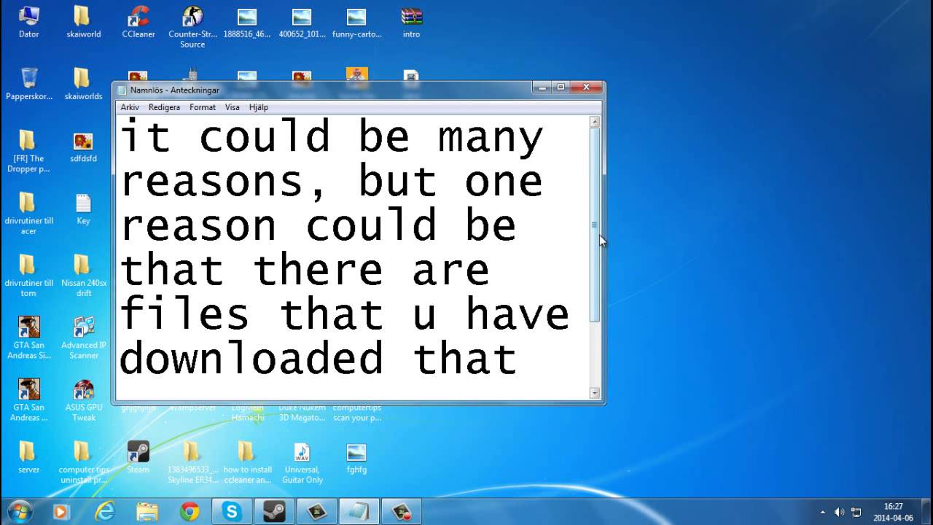This screenshot has width=933, height=525.
Task: Click the Notepad scrollbar down arrow
Action: click(x=595, y=393)
